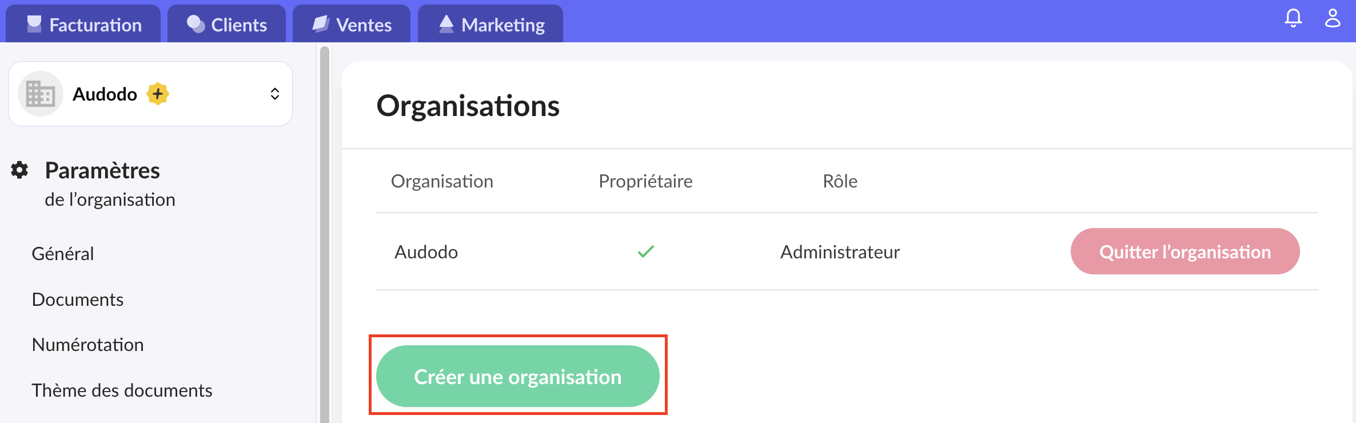Click the Audodo building avatar icon
This screenshot has width=1356, height=423.
40,94
